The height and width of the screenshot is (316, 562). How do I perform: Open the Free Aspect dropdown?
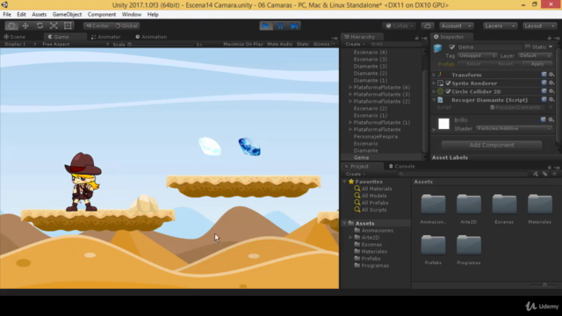tap(75, 44)
